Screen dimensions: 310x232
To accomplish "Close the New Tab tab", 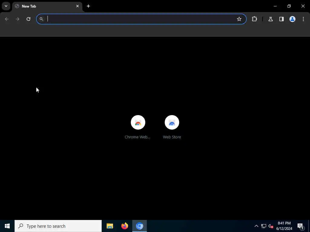I will click(77, 6).
